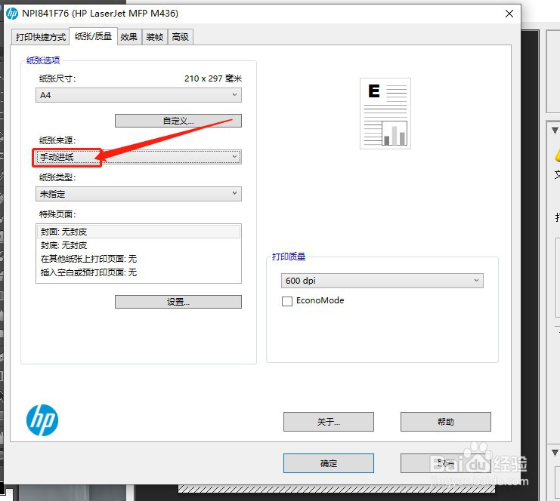560x501 pixels.
Task: Enable the EconoMode checkbox
Action: pos(287,301)
